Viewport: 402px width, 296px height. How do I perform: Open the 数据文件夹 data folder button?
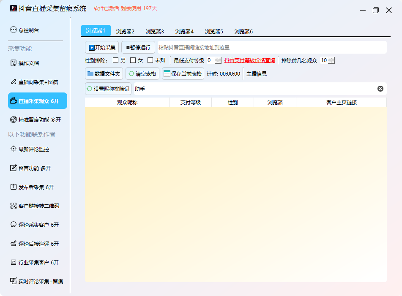pyautogui.click(x=104, y=73)
